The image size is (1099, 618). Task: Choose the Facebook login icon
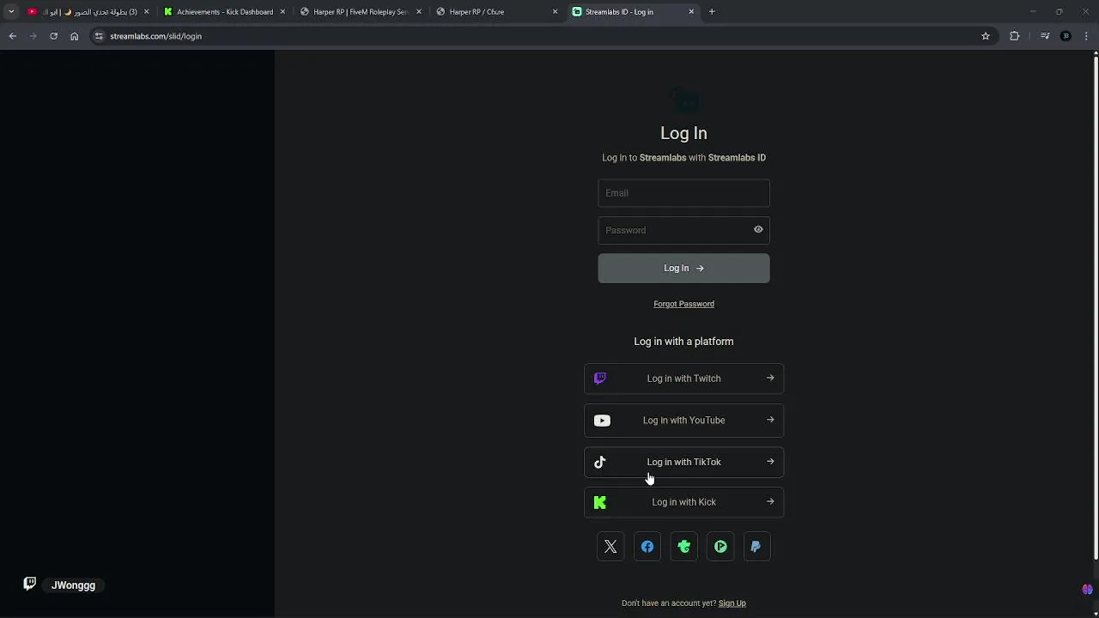coord(647,547)
